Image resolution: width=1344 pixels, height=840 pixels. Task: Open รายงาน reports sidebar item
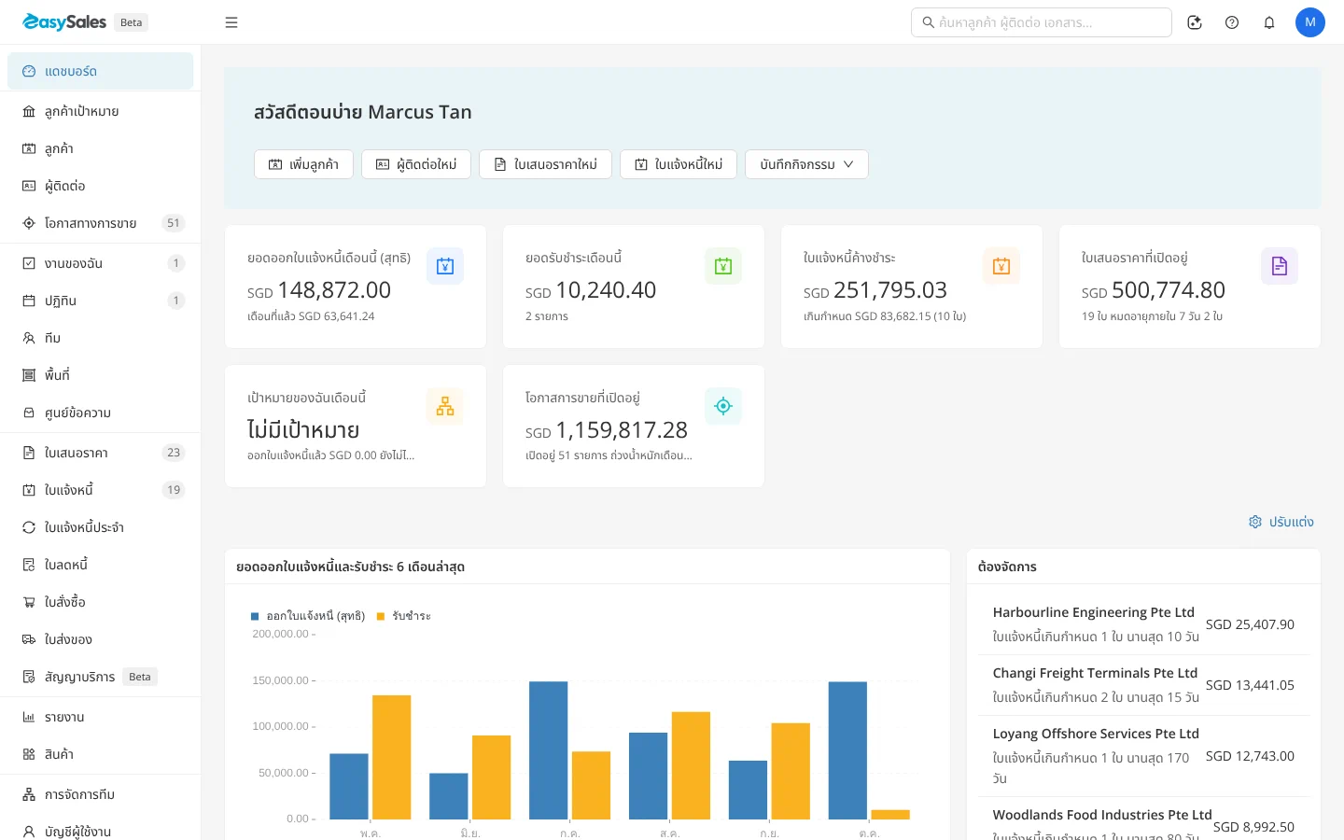[100, 717]
